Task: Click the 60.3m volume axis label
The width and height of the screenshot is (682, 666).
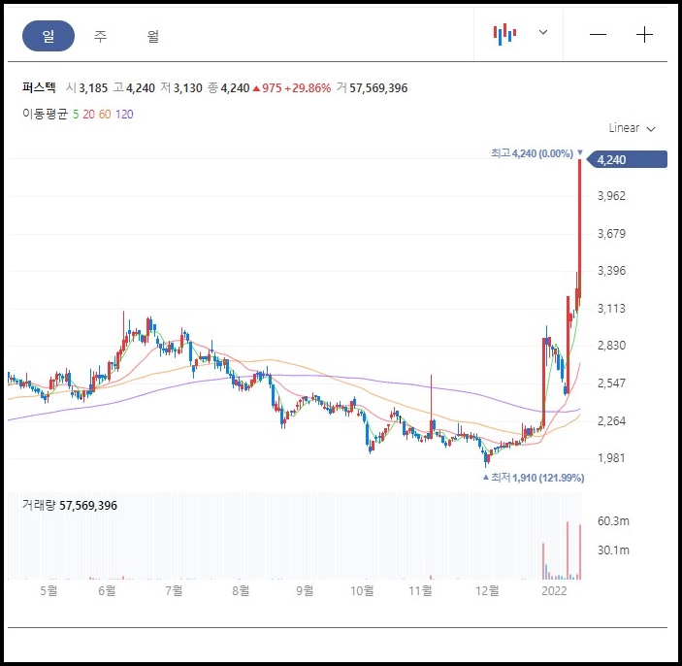Action: (x=613, y=521)
